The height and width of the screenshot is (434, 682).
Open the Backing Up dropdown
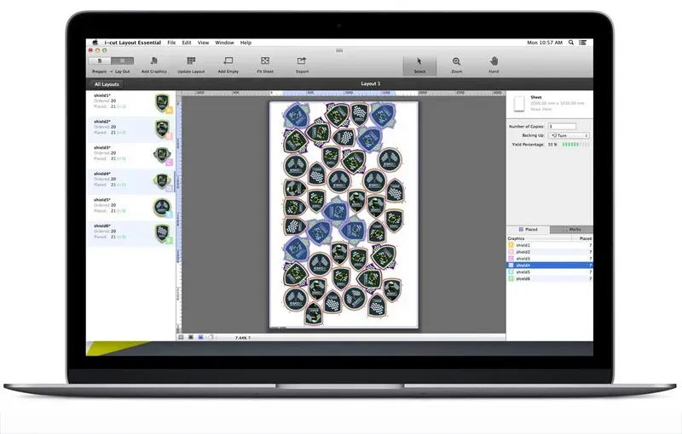pos(568,135)
